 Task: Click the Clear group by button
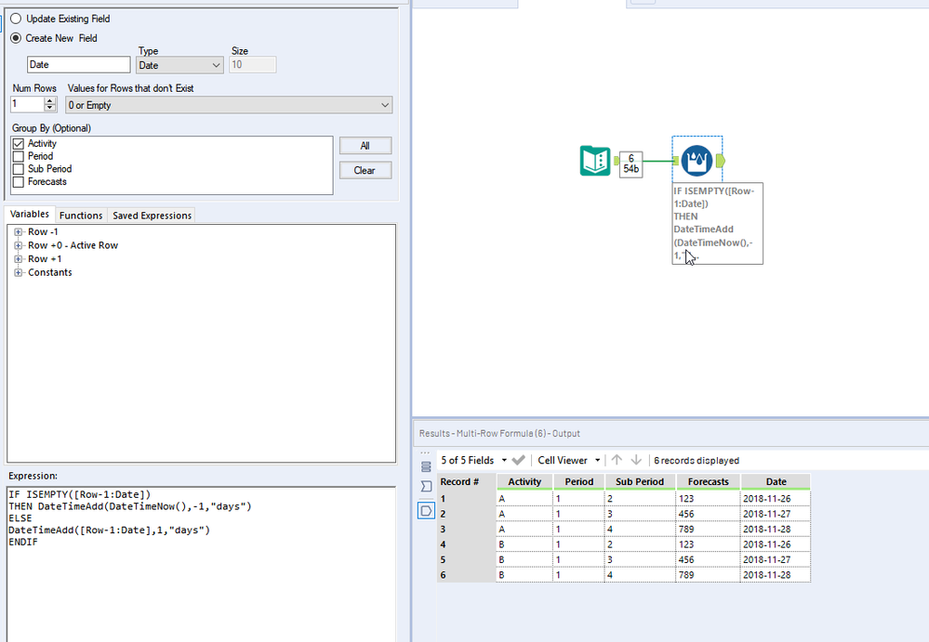tap(365, 170)
